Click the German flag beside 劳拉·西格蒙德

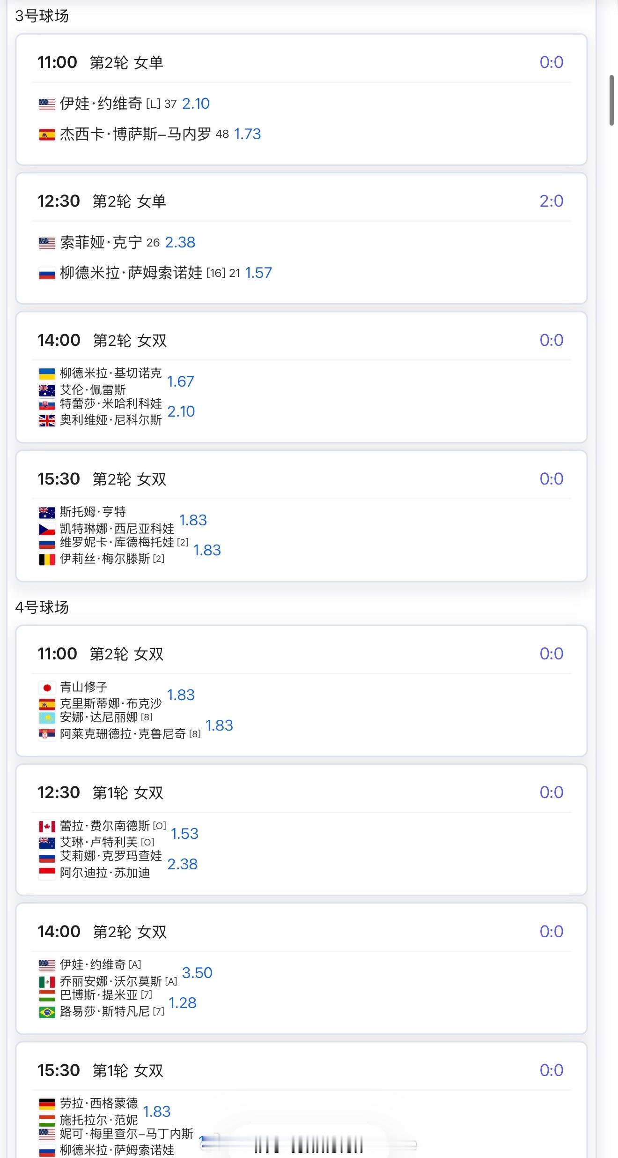pos(47,1104)
